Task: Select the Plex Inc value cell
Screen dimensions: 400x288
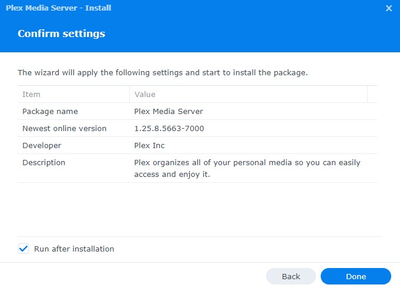Action: click(x=149, y=146)
